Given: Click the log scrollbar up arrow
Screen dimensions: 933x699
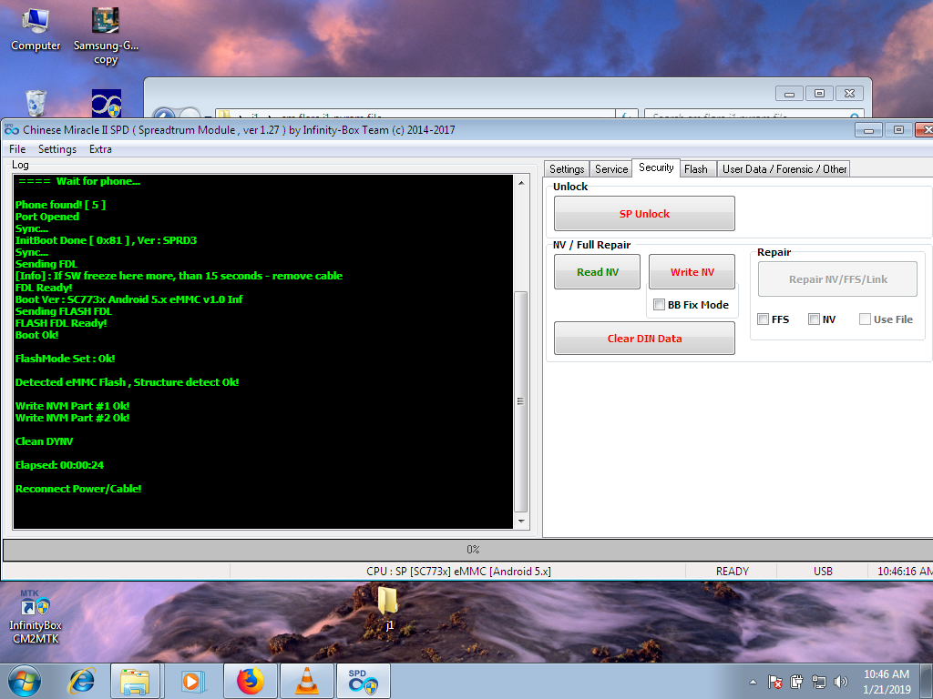Looking at the screenshot, I should point(521,183).
